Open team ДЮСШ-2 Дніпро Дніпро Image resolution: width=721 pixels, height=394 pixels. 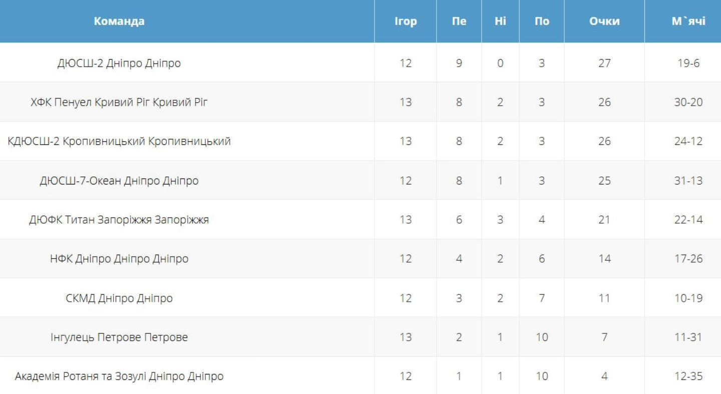point(119,63)
